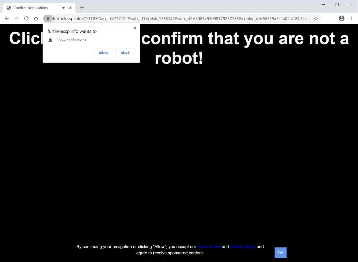Reload the current page
Screen dimensions: 358x262
click(x=26, y=18)
